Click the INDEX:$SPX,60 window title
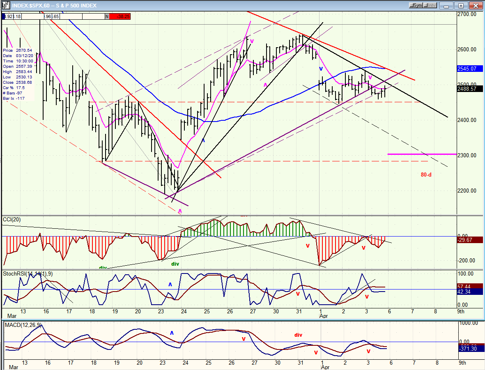Screen dimensions: 485x370 pyautogui.click(x=55, y=6)
